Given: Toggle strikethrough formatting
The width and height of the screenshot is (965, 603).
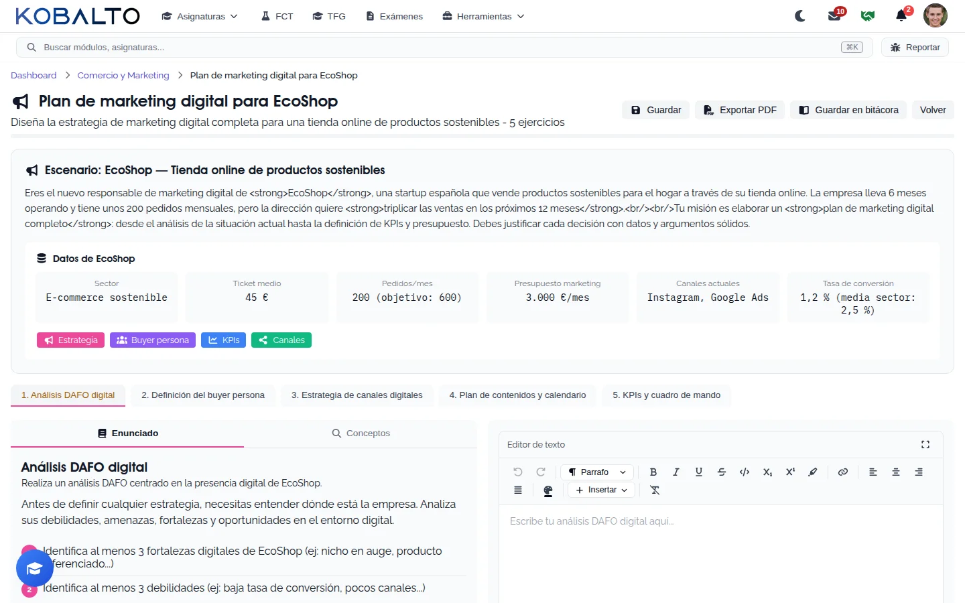Looking at the screenshot, I should (722, 472).
